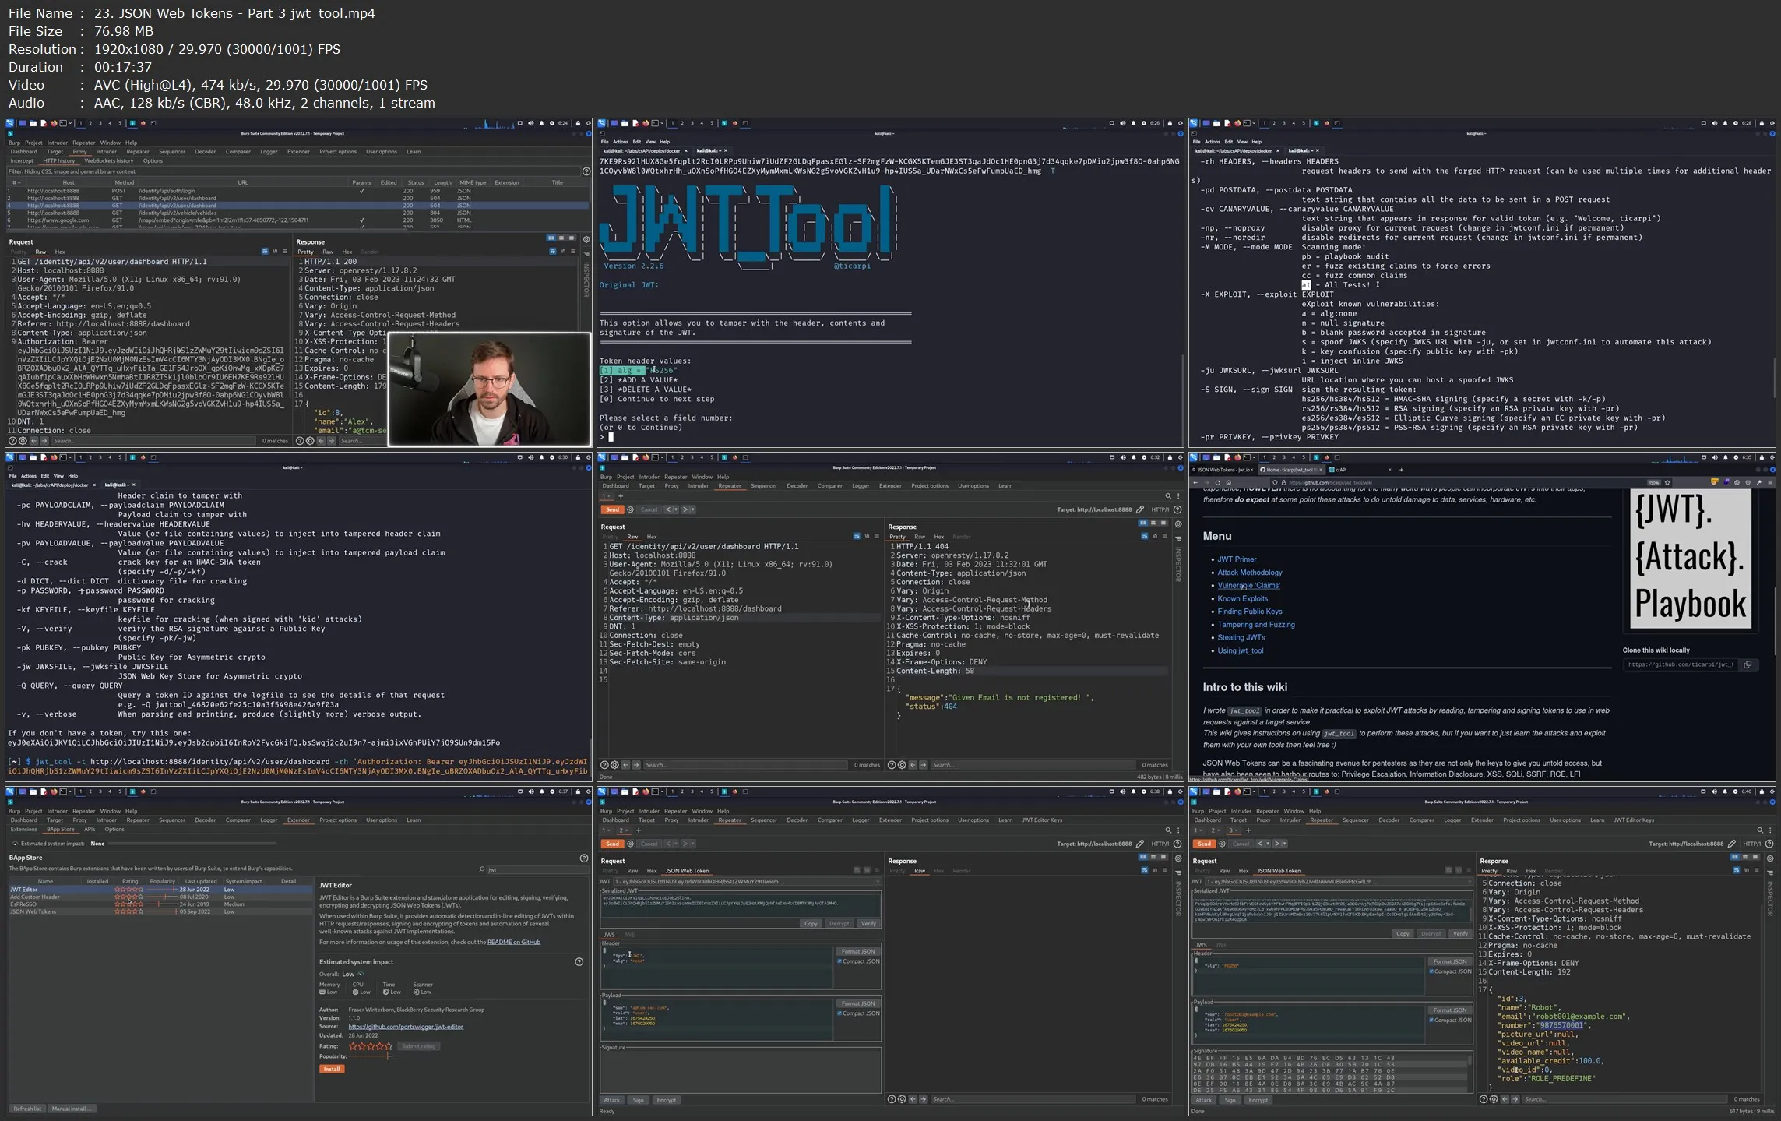Click Attack button in bottom-middle JWT editor frame
This screenshot has height=1121, width=1781.
(x=612, y=1100)
